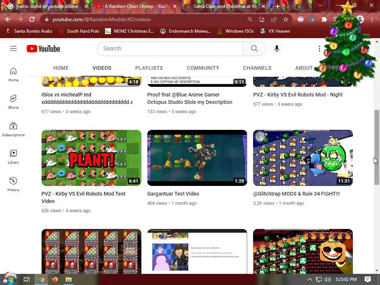The width and height of the screenshot is (380, 285).
Task: Open PLANT! thumbnail video 6:41
Action: (x=91, y=158)
